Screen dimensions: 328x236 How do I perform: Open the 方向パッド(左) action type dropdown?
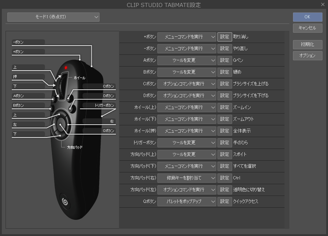[x=186, y=190]
